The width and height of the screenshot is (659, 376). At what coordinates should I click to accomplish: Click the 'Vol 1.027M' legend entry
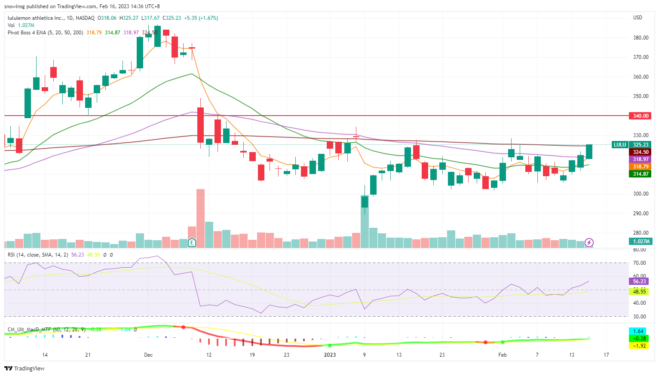pyautogui.click(x=21, y=25)
